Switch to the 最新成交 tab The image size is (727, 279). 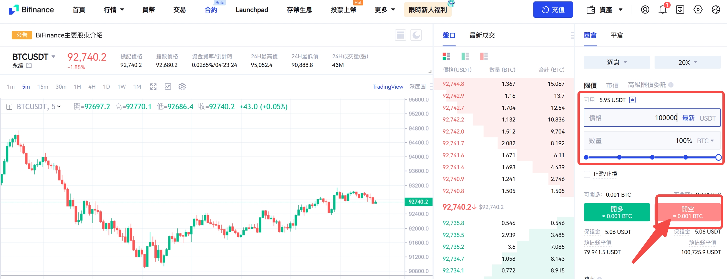[x=482, y=35]
